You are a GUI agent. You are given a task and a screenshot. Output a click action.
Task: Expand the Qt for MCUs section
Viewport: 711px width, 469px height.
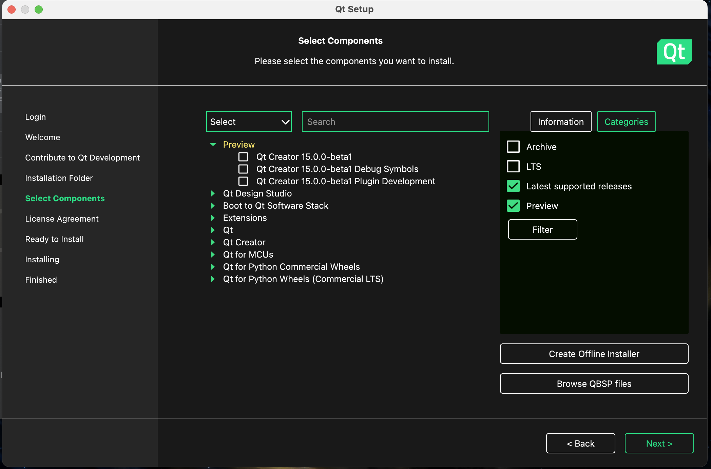(x=213, y=255)
